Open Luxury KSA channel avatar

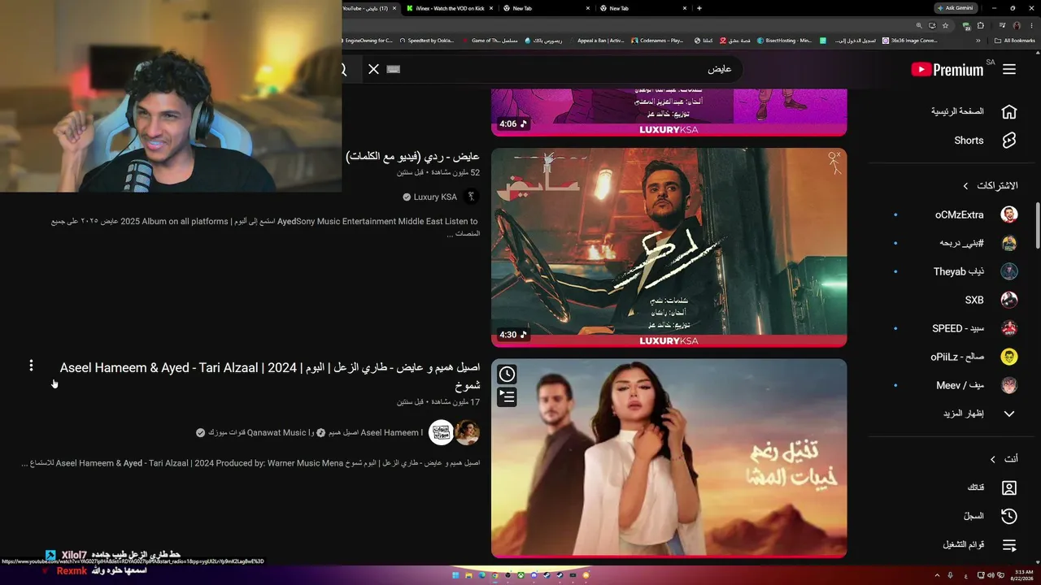[471, 197]
